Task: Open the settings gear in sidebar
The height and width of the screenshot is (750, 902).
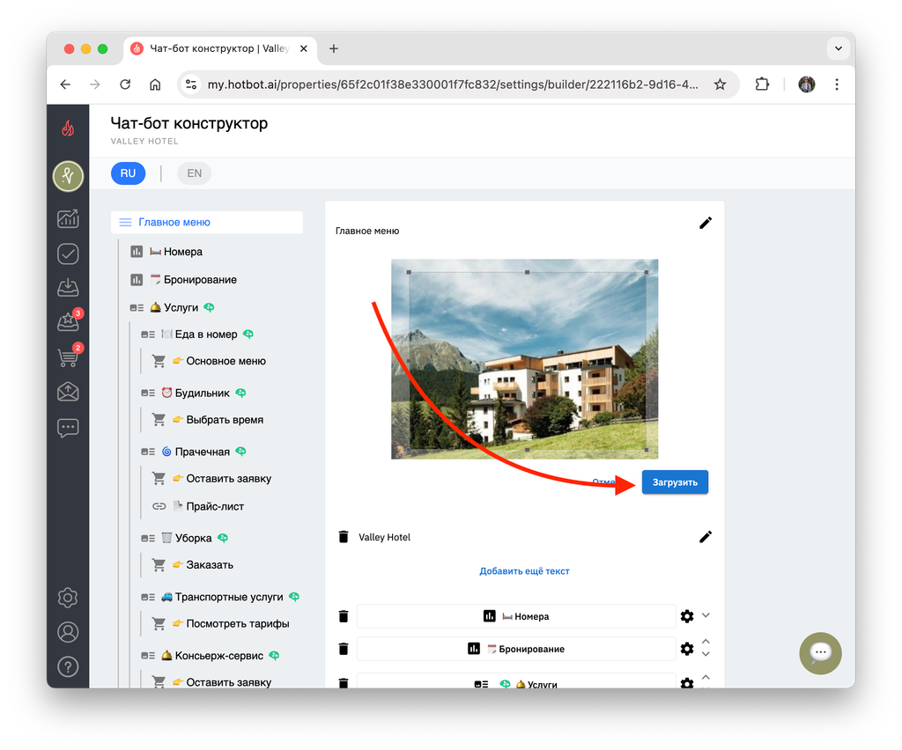Action: click(68, 598)
